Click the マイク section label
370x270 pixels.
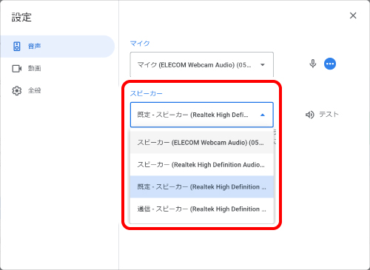point(140,44)
